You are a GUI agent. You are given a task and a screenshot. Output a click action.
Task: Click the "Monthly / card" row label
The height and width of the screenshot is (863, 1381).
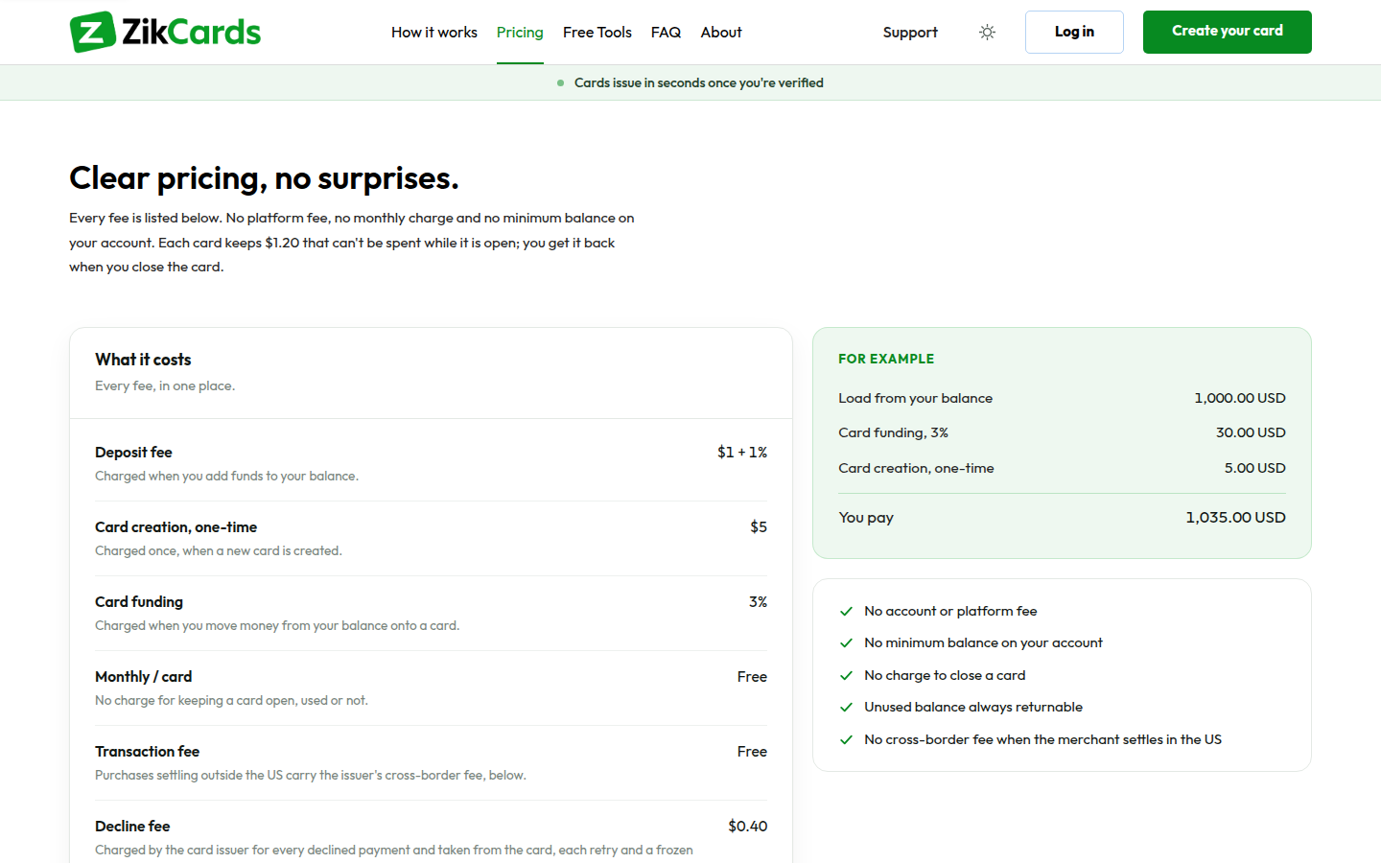pos(143,677)
